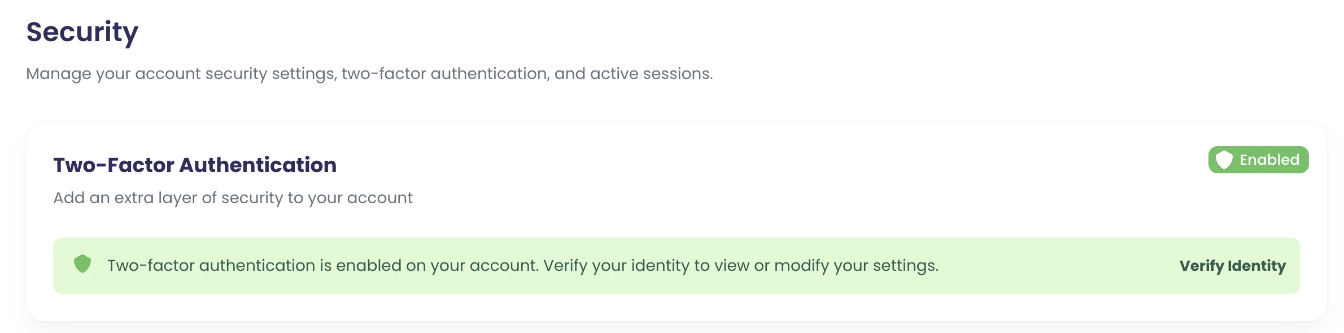Click 'to your account' in the card subtitle
1344x333 pixels.
tap(350, 198)
